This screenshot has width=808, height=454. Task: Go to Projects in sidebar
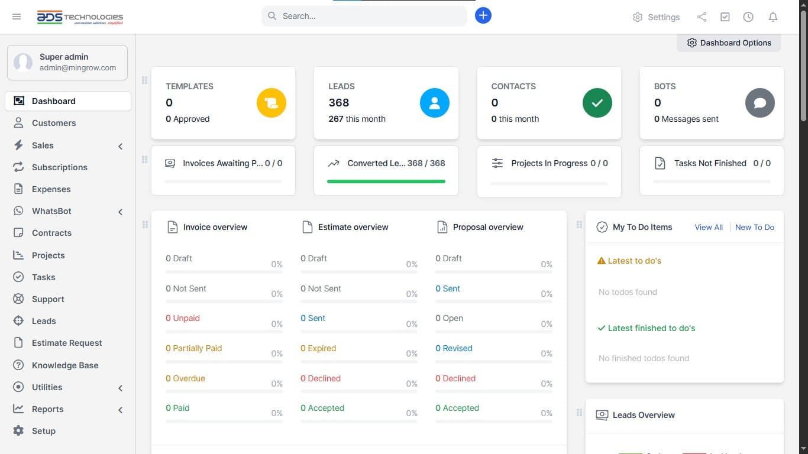point(49,255)
